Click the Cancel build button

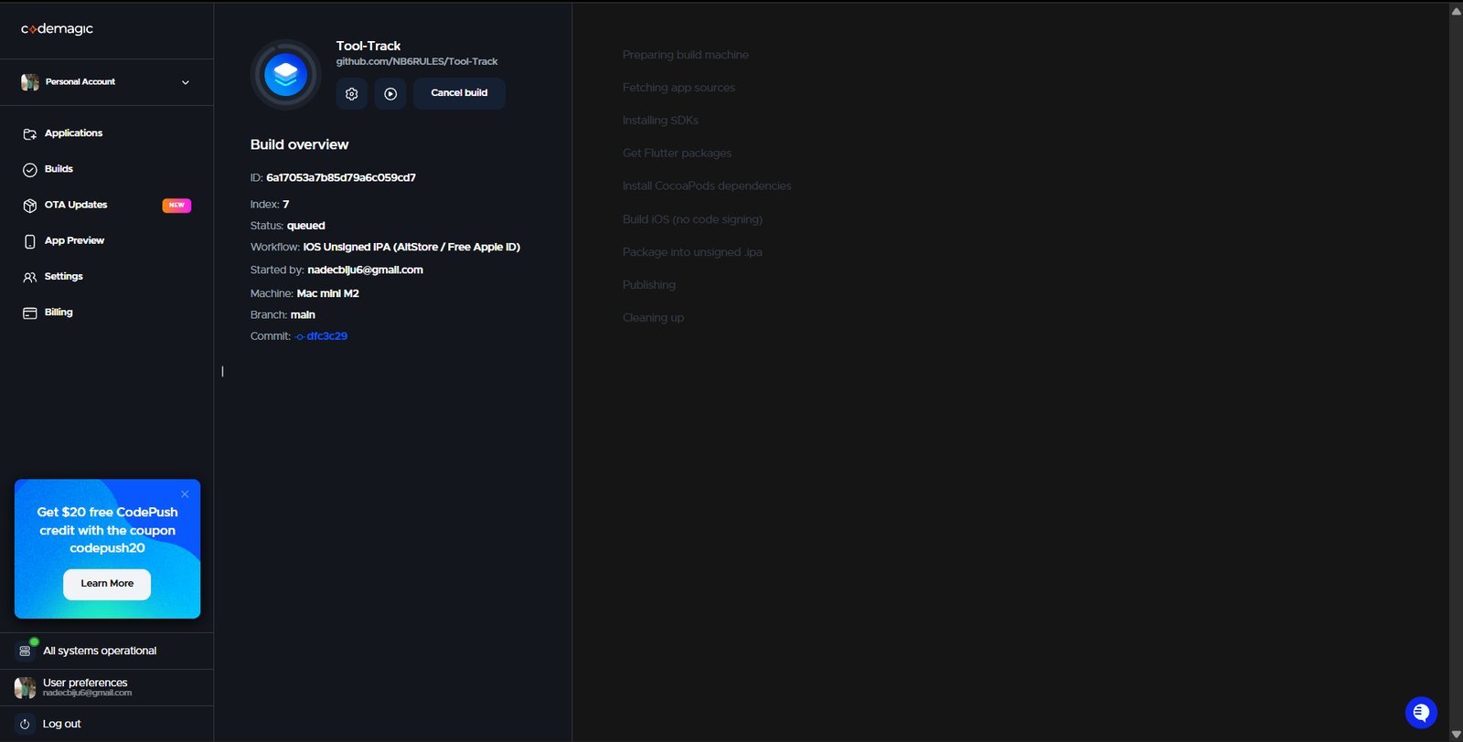point(459,93)
